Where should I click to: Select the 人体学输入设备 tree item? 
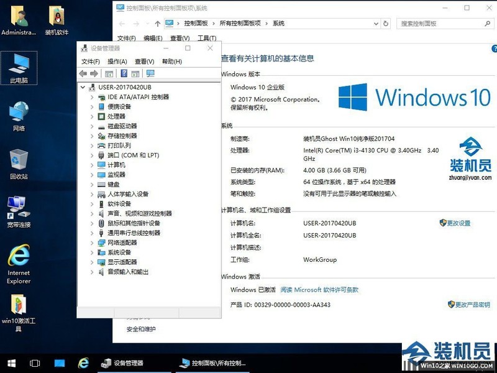128,194
